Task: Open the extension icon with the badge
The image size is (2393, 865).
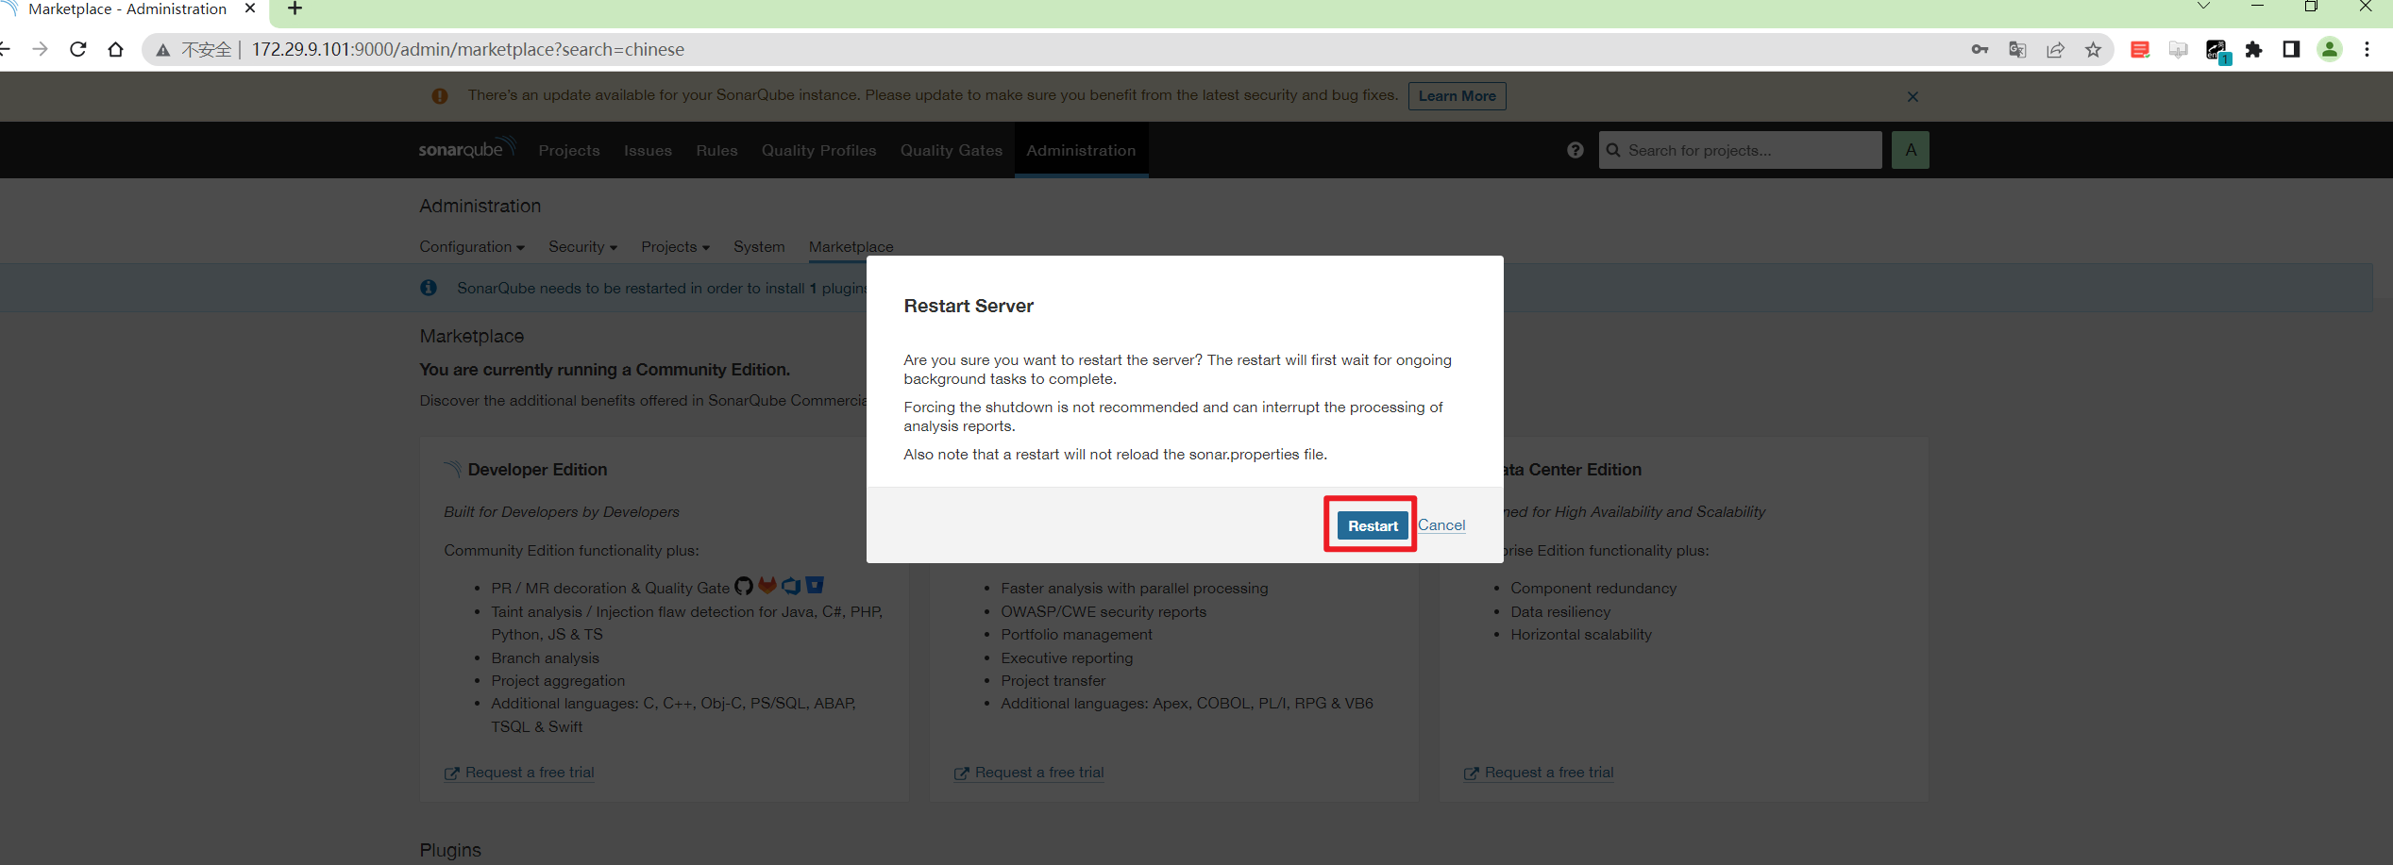Action: [2216, 51]
